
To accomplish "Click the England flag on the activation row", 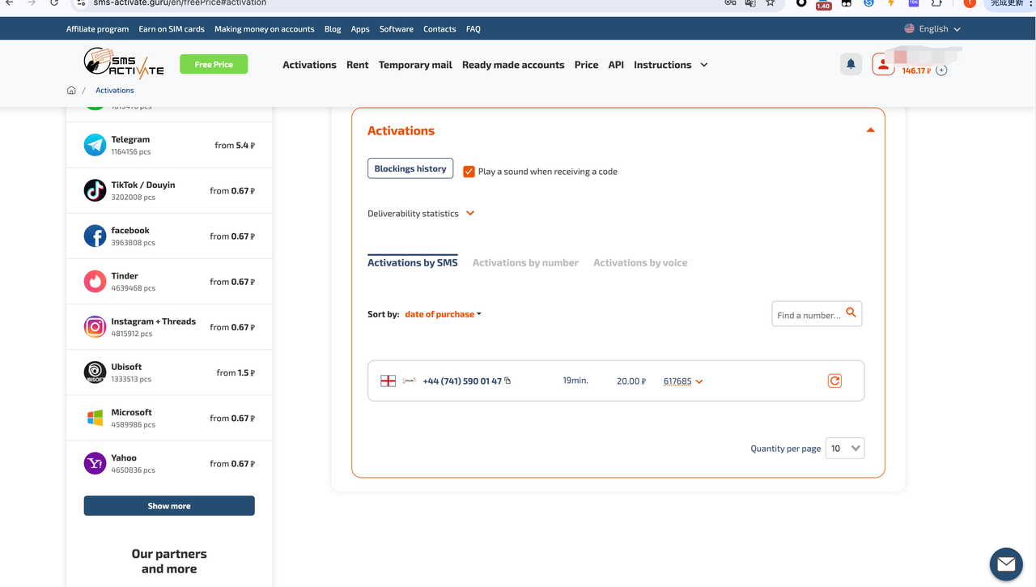I will point(388,381).
